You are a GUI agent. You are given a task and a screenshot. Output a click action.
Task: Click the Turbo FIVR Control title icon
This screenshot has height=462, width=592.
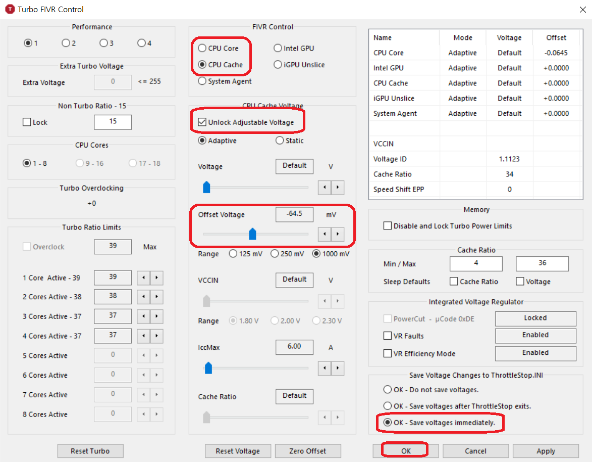(x=10, y=9)
